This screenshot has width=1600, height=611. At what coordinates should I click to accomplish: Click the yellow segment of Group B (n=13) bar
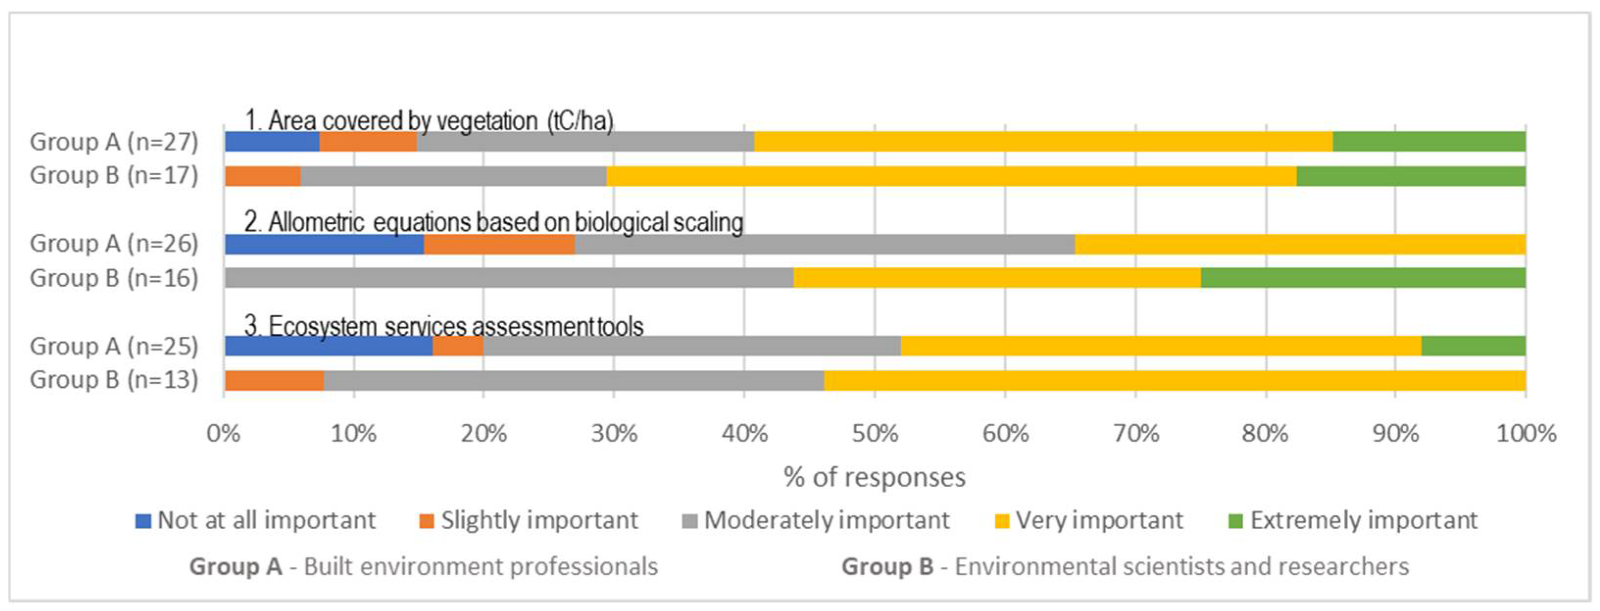click(1174, 380)
